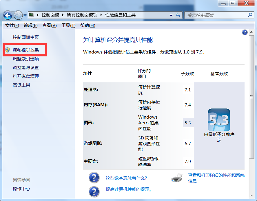257x201 pixels.
Task: Open the 查看(V) menu
Action: click(x=49, y=25)
